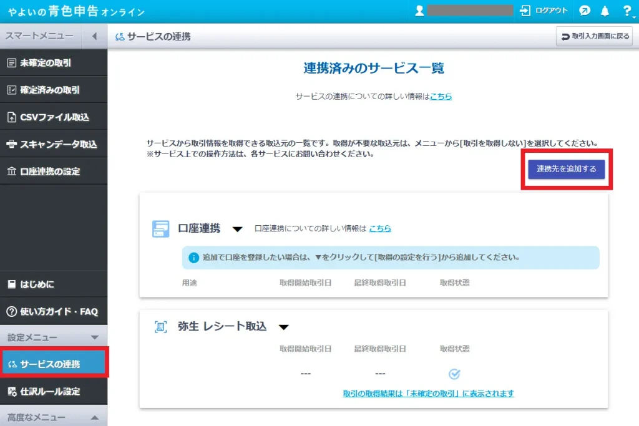Click the はじめに book icon
Image resolution: width=639 pixels, height=426 pixels.
[x=12, y=284]
